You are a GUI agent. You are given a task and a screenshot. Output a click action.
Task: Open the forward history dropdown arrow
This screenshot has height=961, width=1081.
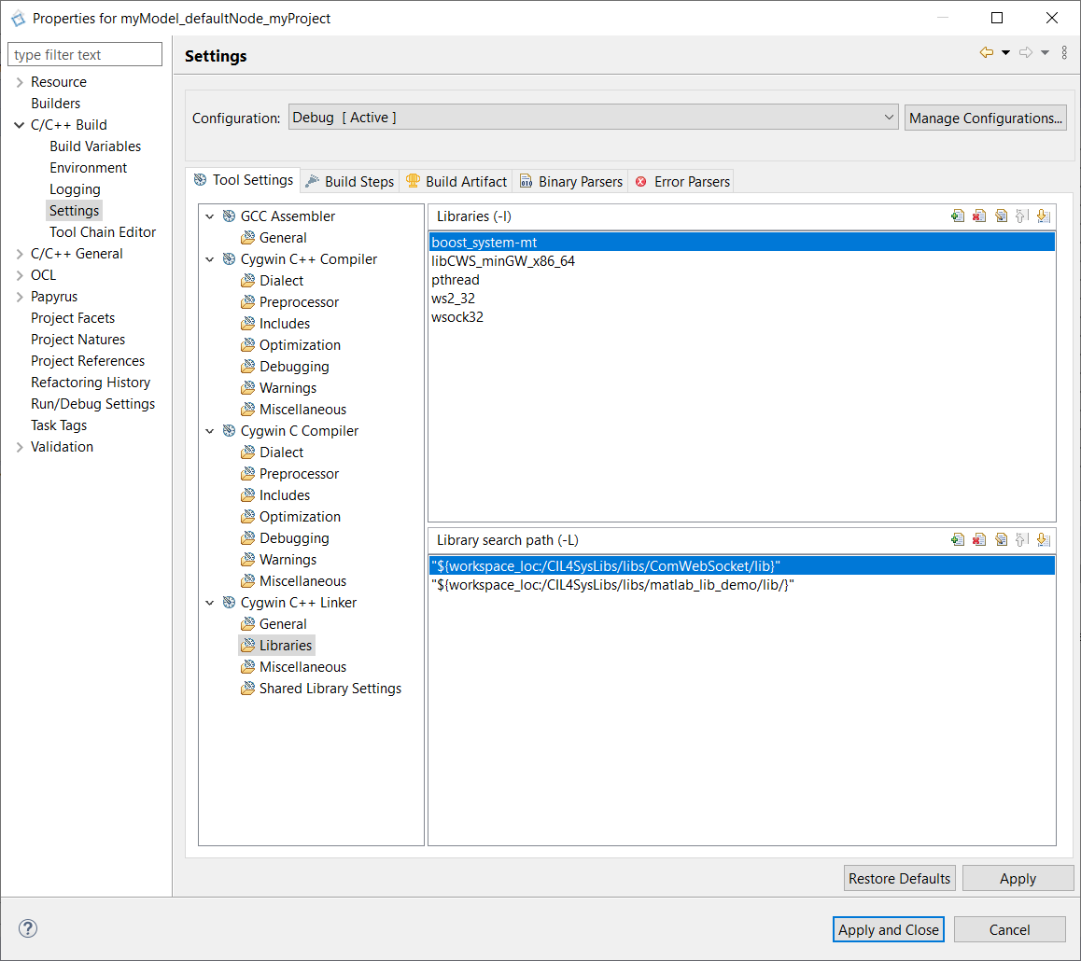click(x=1046, y=53)
